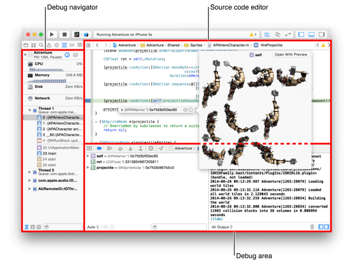Image resolution: width=353 pixels, height=265 pixels.
Task: Collapse Thread 1 in debug navigator
Action: coord(29,110)
